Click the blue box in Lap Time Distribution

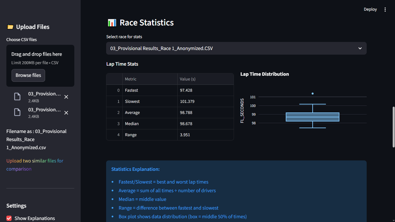[x=313, y=117]
